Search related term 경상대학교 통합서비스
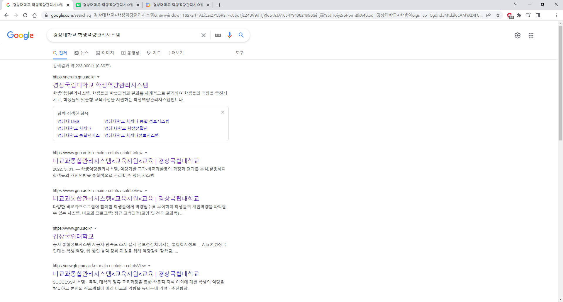563x302 pixels. click(x=79, y=135)
